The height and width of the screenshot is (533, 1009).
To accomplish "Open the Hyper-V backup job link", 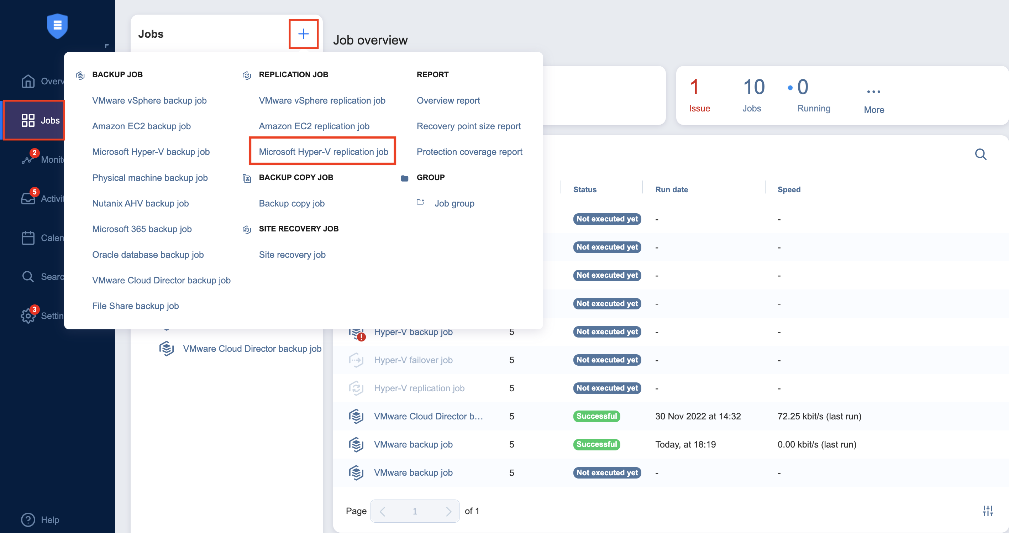I will [x=413, y=332].
